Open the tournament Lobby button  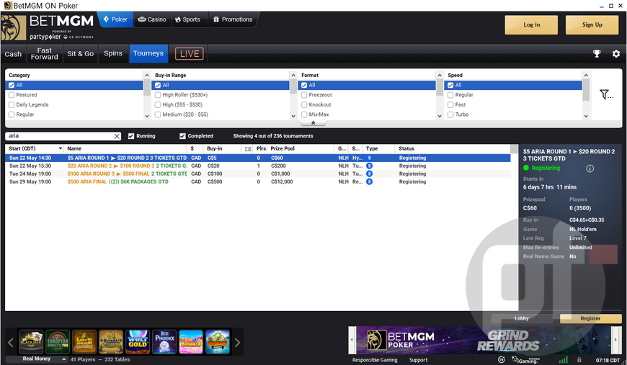tap(522, 318)
